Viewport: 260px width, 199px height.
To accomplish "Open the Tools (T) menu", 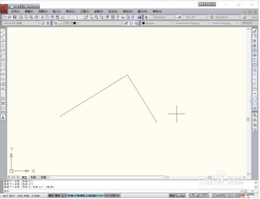I will click(85, 11).
